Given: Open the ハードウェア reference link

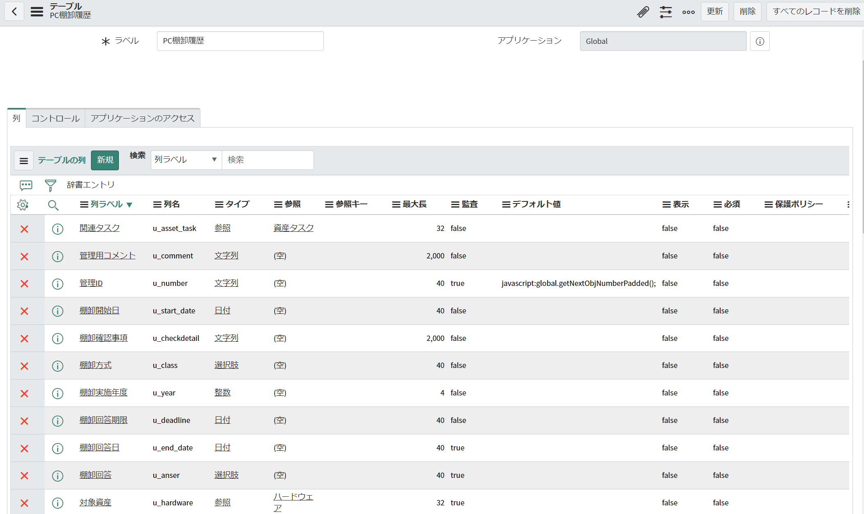Looking at the screenshot, I should (x=293, y=502).
